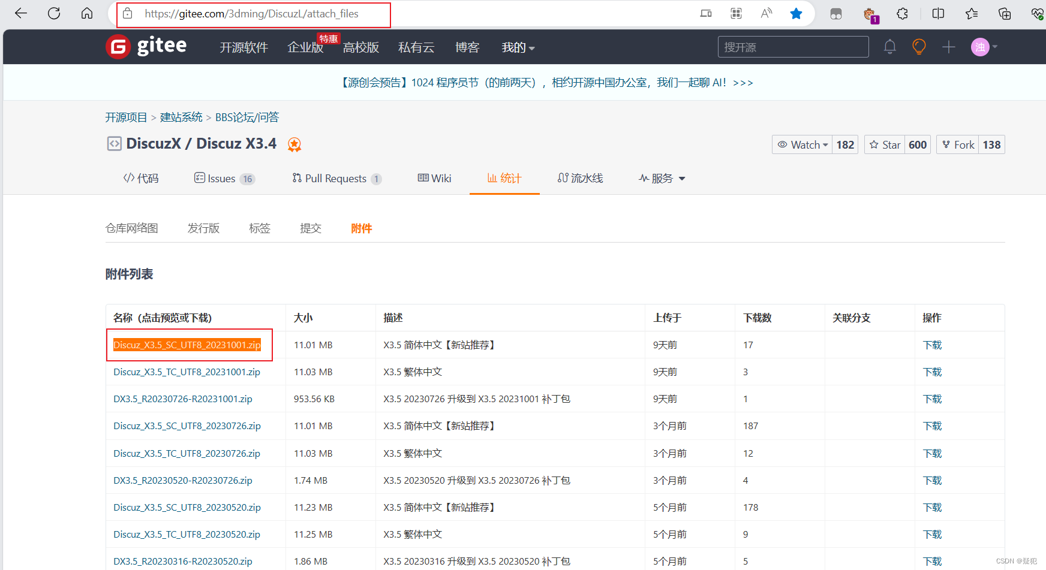Toggle the bookmark star in the address bar
1046x570 pixels.
coord(796,13)
